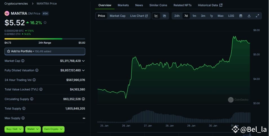269x136 pixels.
Task: Click the Add to Portfolio button
Action: click(x=45, y=51)
